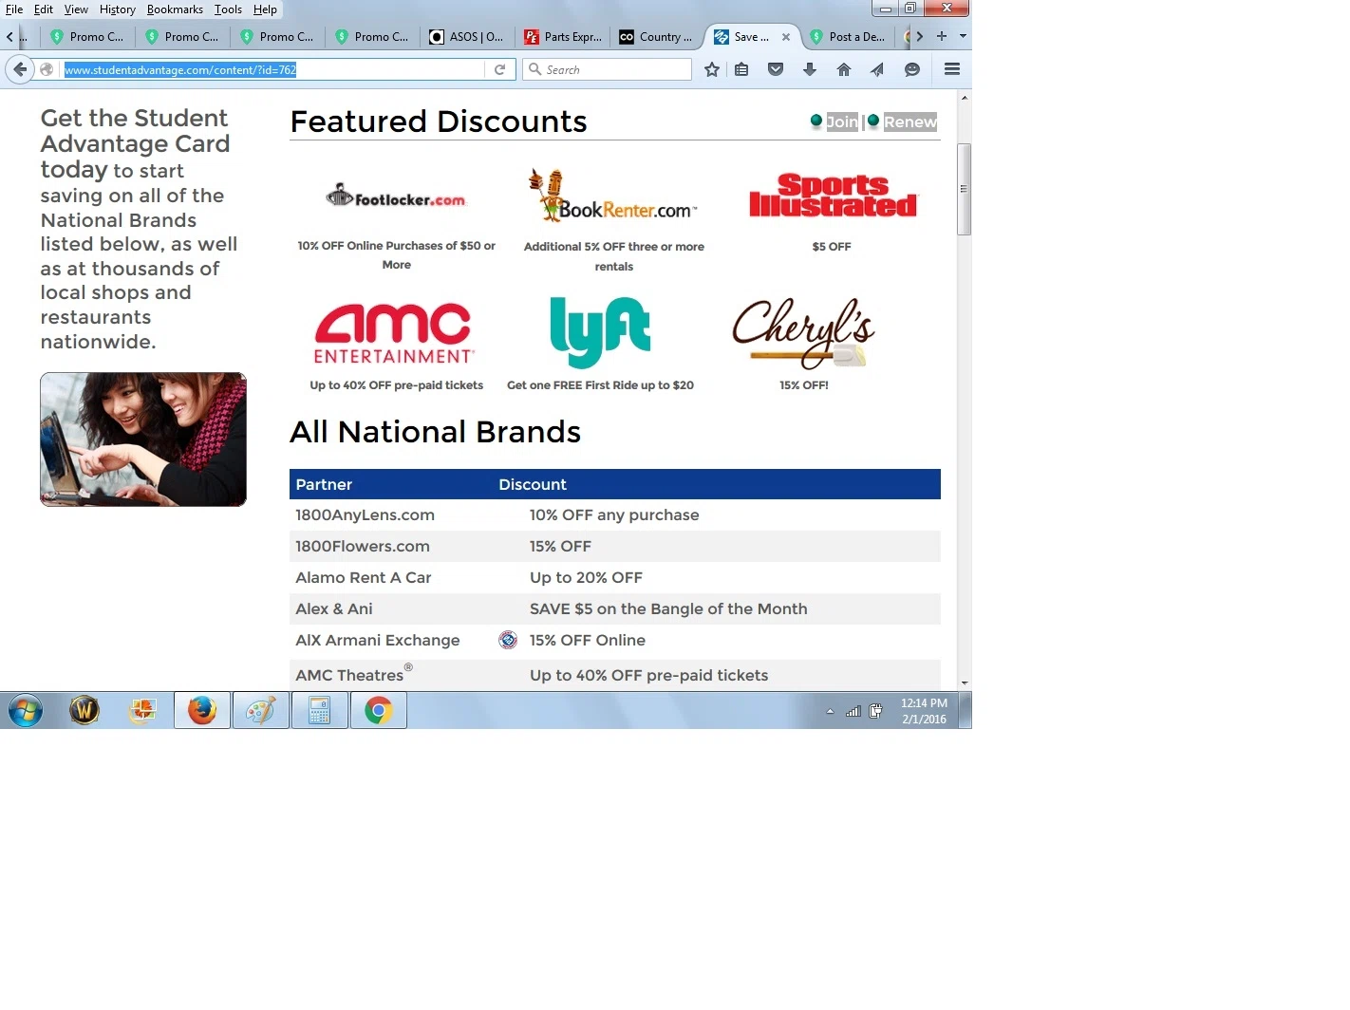1350x1010 pixels.
Task: Select the Alamo Rent A Car row
Action: point(615,578)
